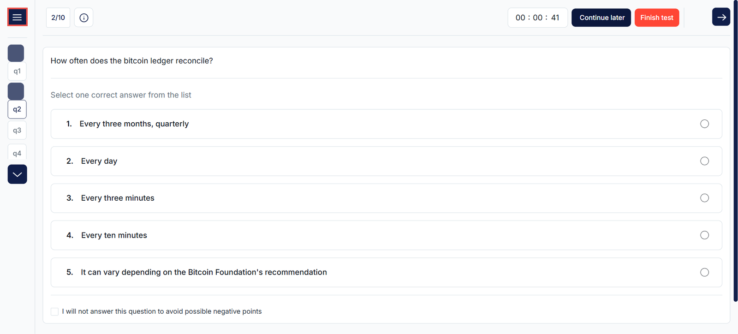This screenshot has height=334, width=738.
Task: Click the page vertical scrollbar
Action: pyautogui.click(x=735, y=152)
